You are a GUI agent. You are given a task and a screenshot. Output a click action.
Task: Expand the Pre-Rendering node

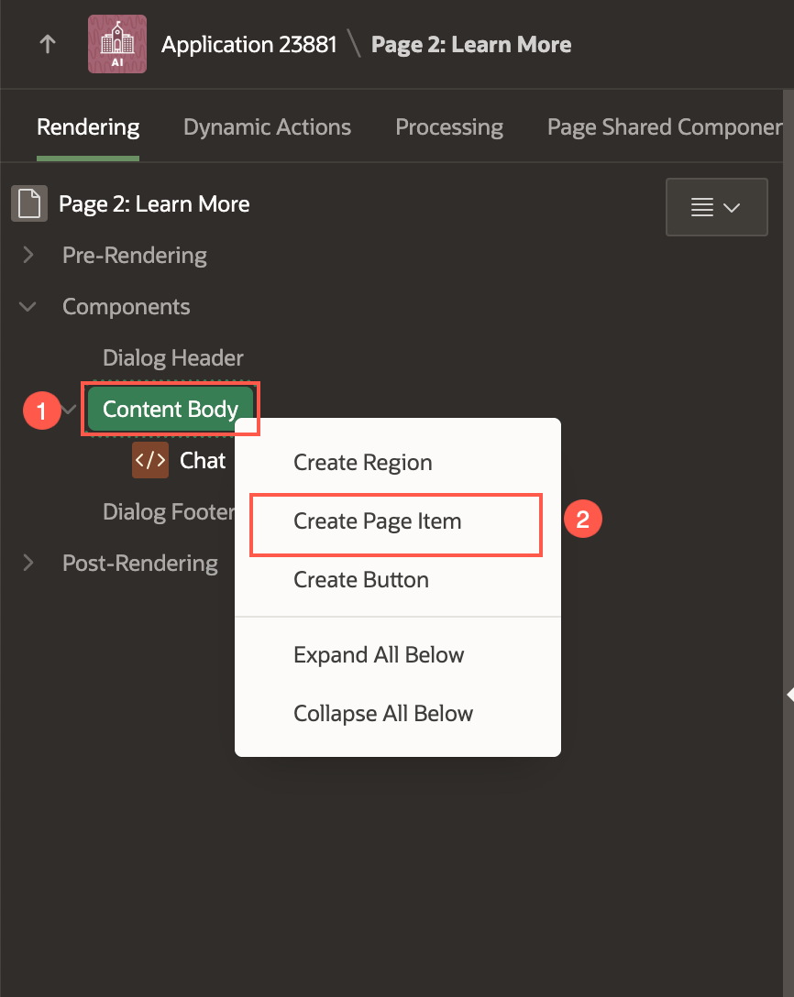(28, 255)
